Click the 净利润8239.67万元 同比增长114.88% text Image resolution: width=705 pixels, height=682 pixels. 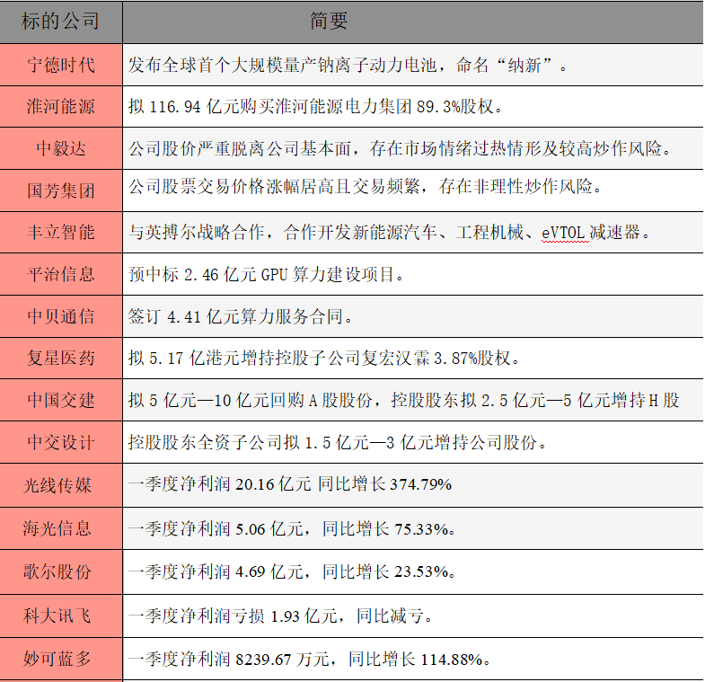tap(309, 660)
